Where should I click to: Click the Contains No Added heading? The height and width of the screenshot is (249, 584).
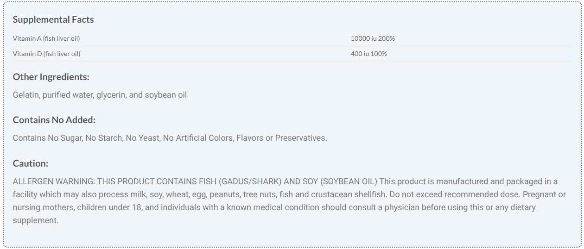pos(54,120)
